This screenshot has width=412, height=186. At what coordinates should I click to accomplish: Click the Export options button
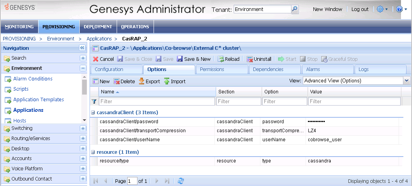tap(149, 81)
